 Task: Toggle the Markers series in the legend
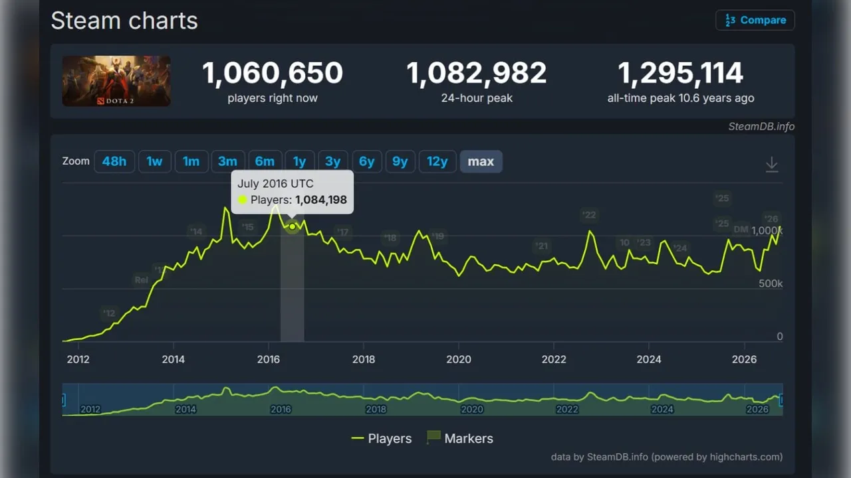[x=460, y=438]
